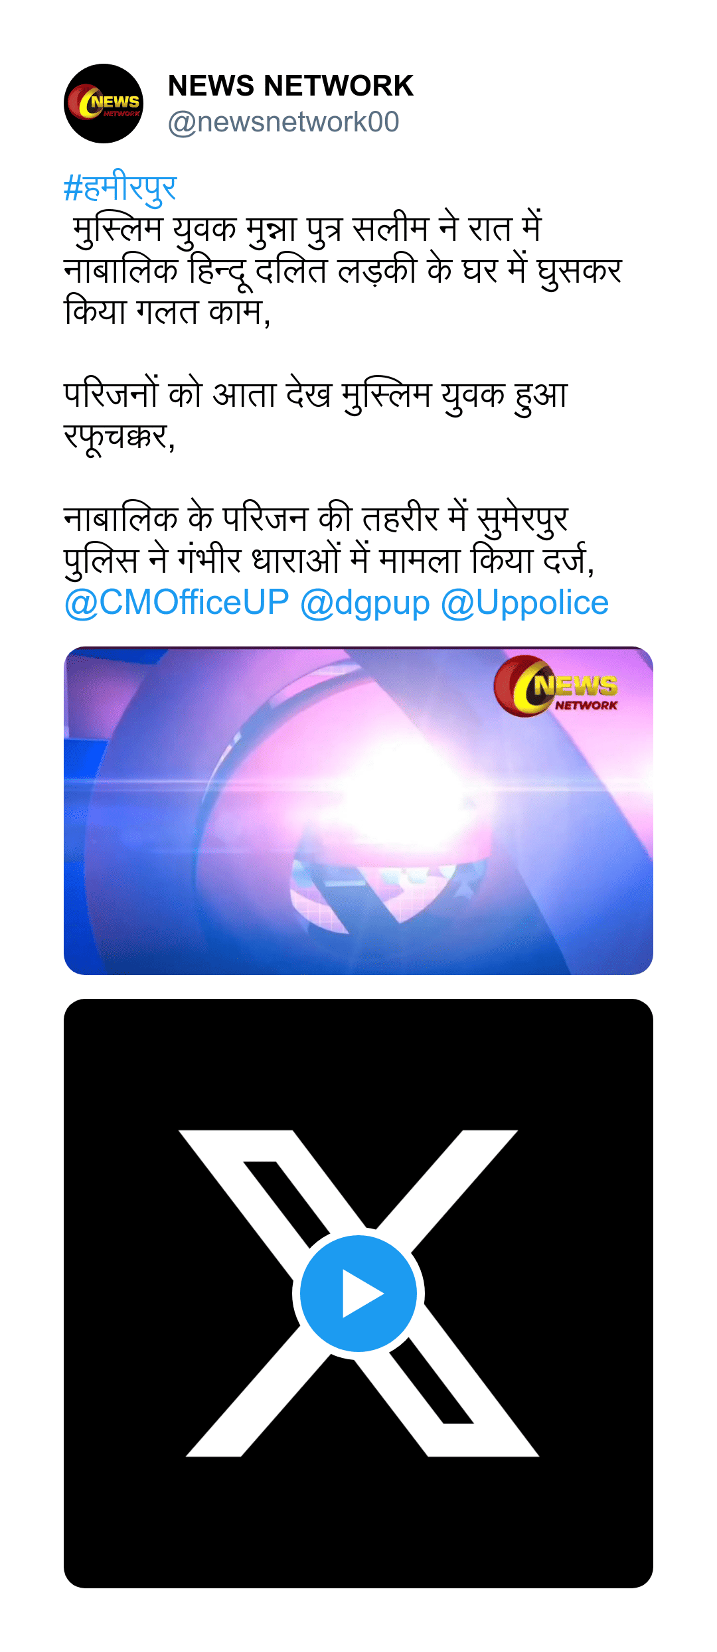Open the @Uppolice mention

[x=524, y=603]
